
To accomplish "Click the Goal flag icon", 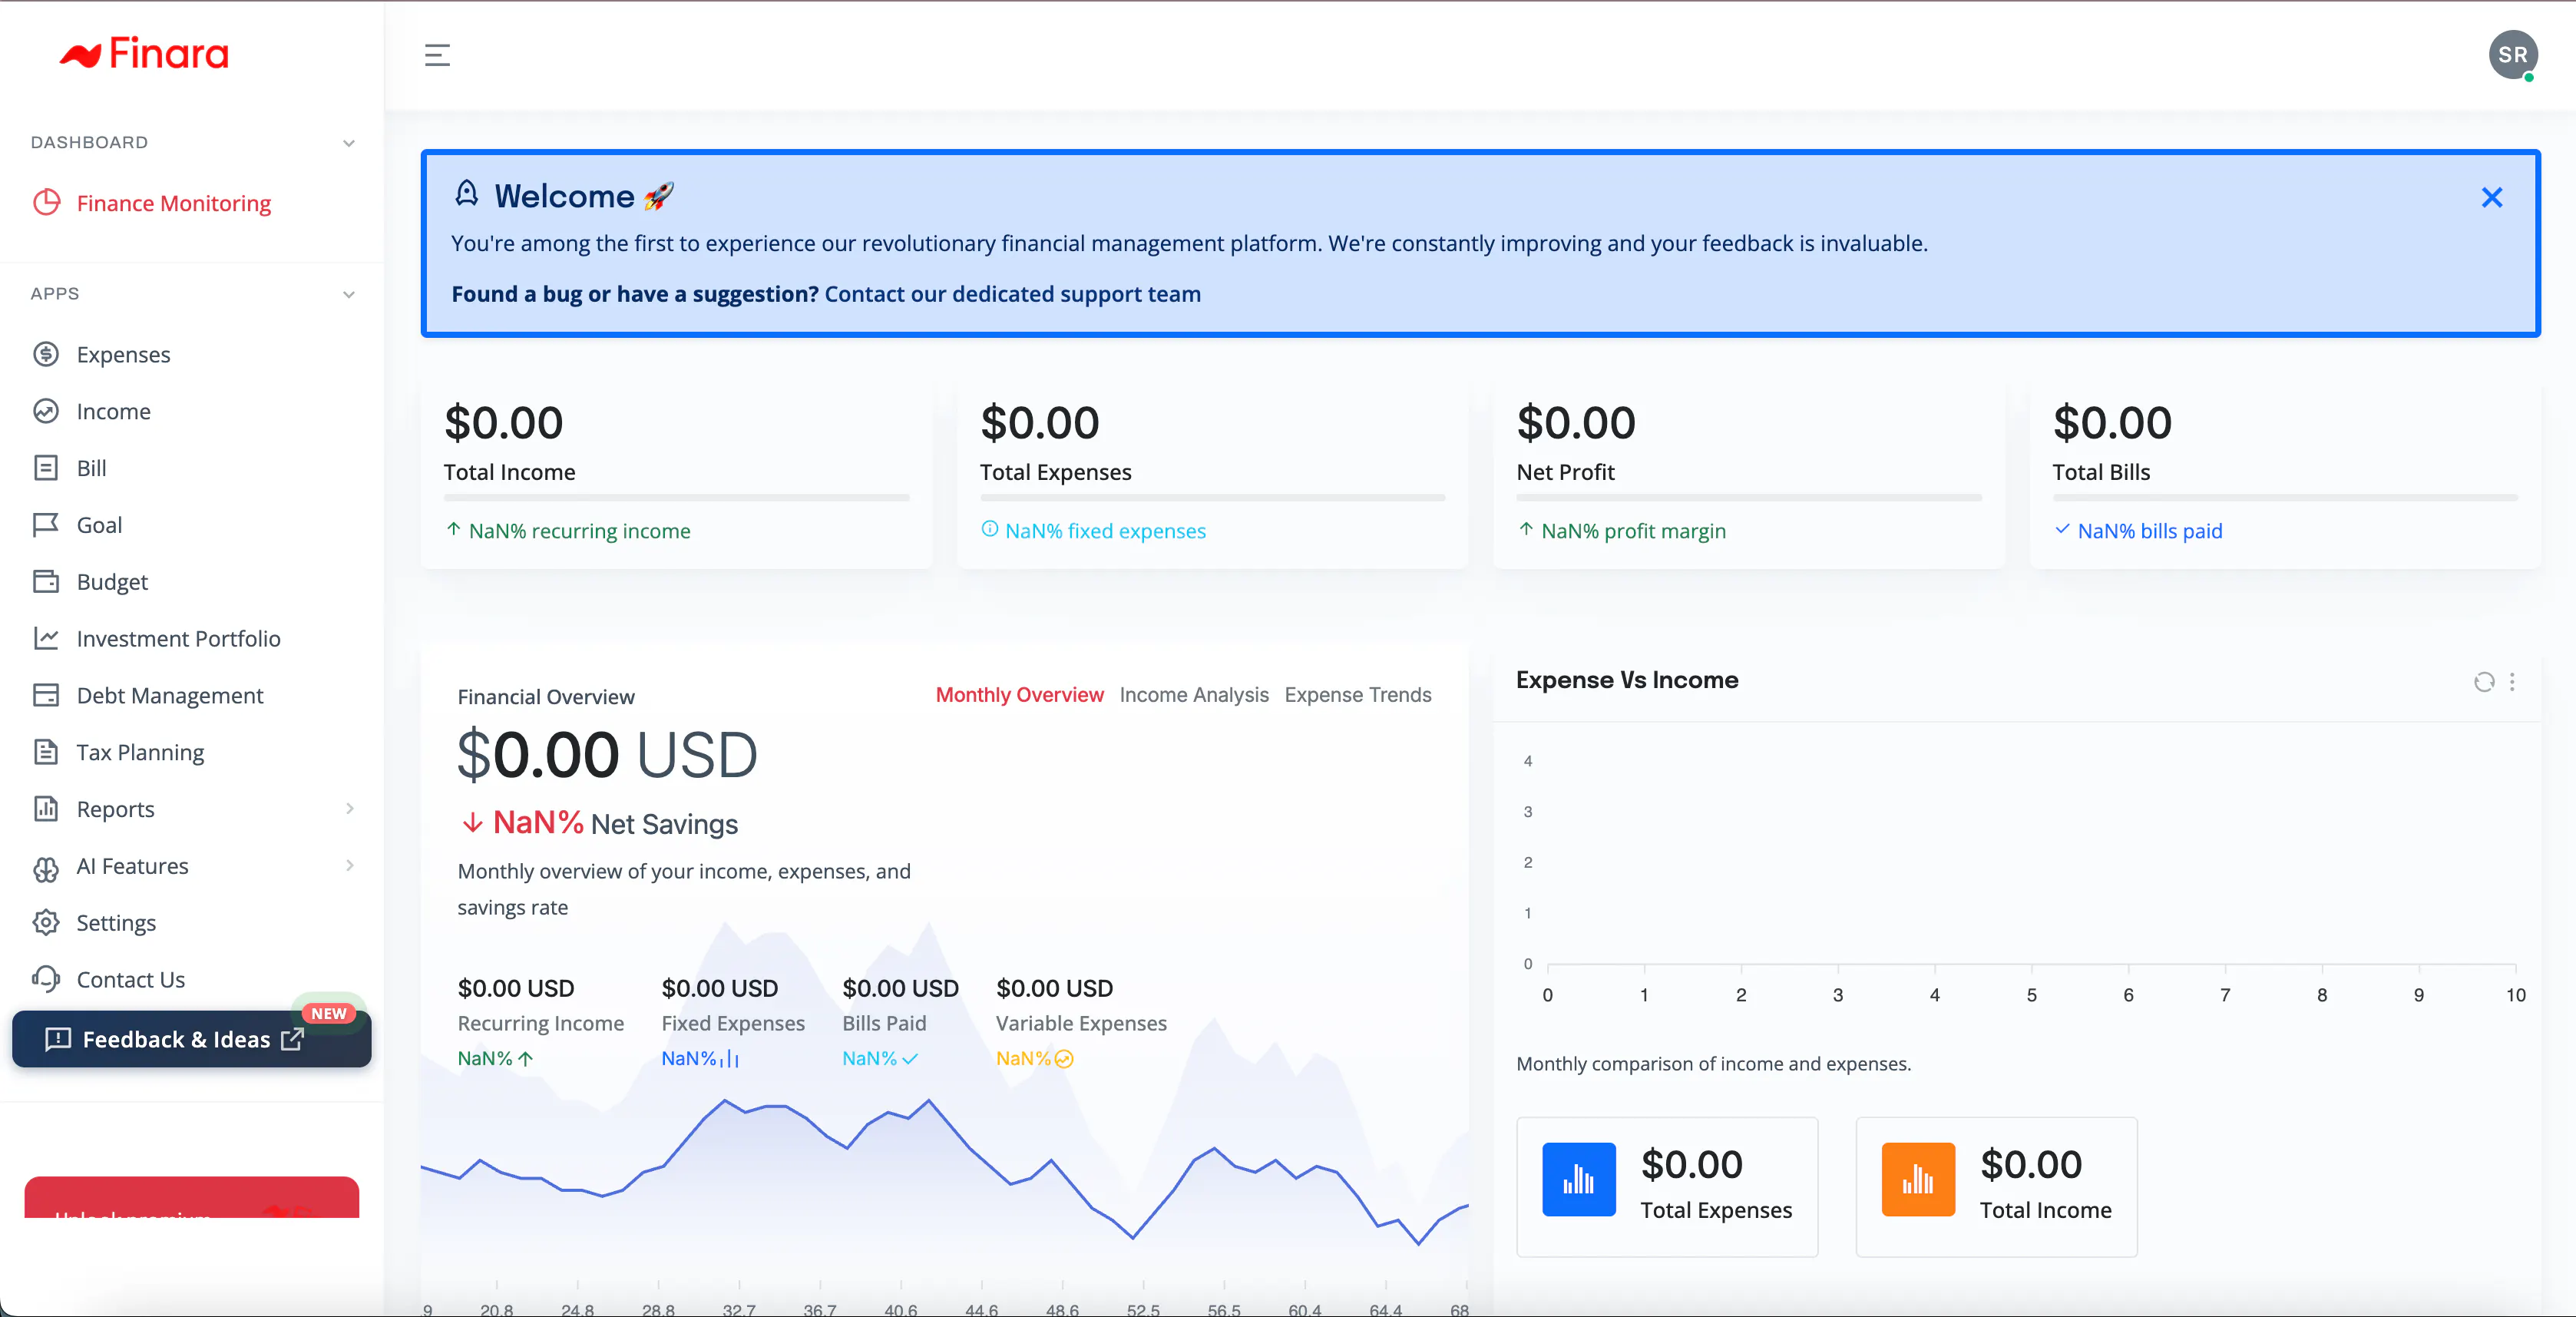I will click(46, 525).
